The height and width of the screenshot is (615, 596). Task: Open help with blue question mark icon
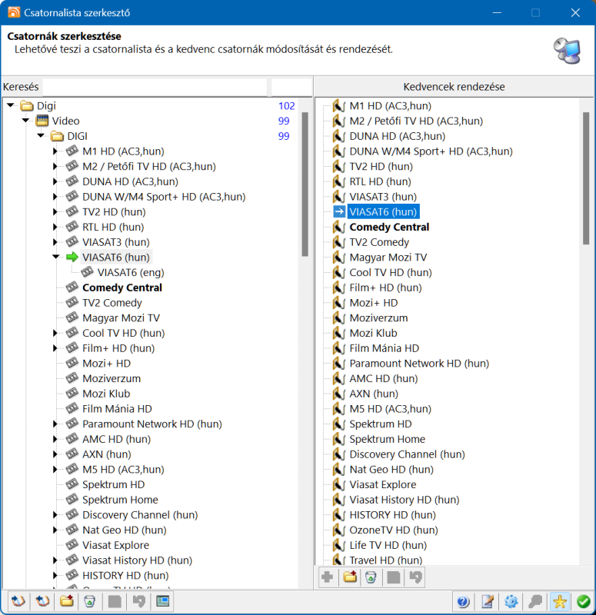464,601
